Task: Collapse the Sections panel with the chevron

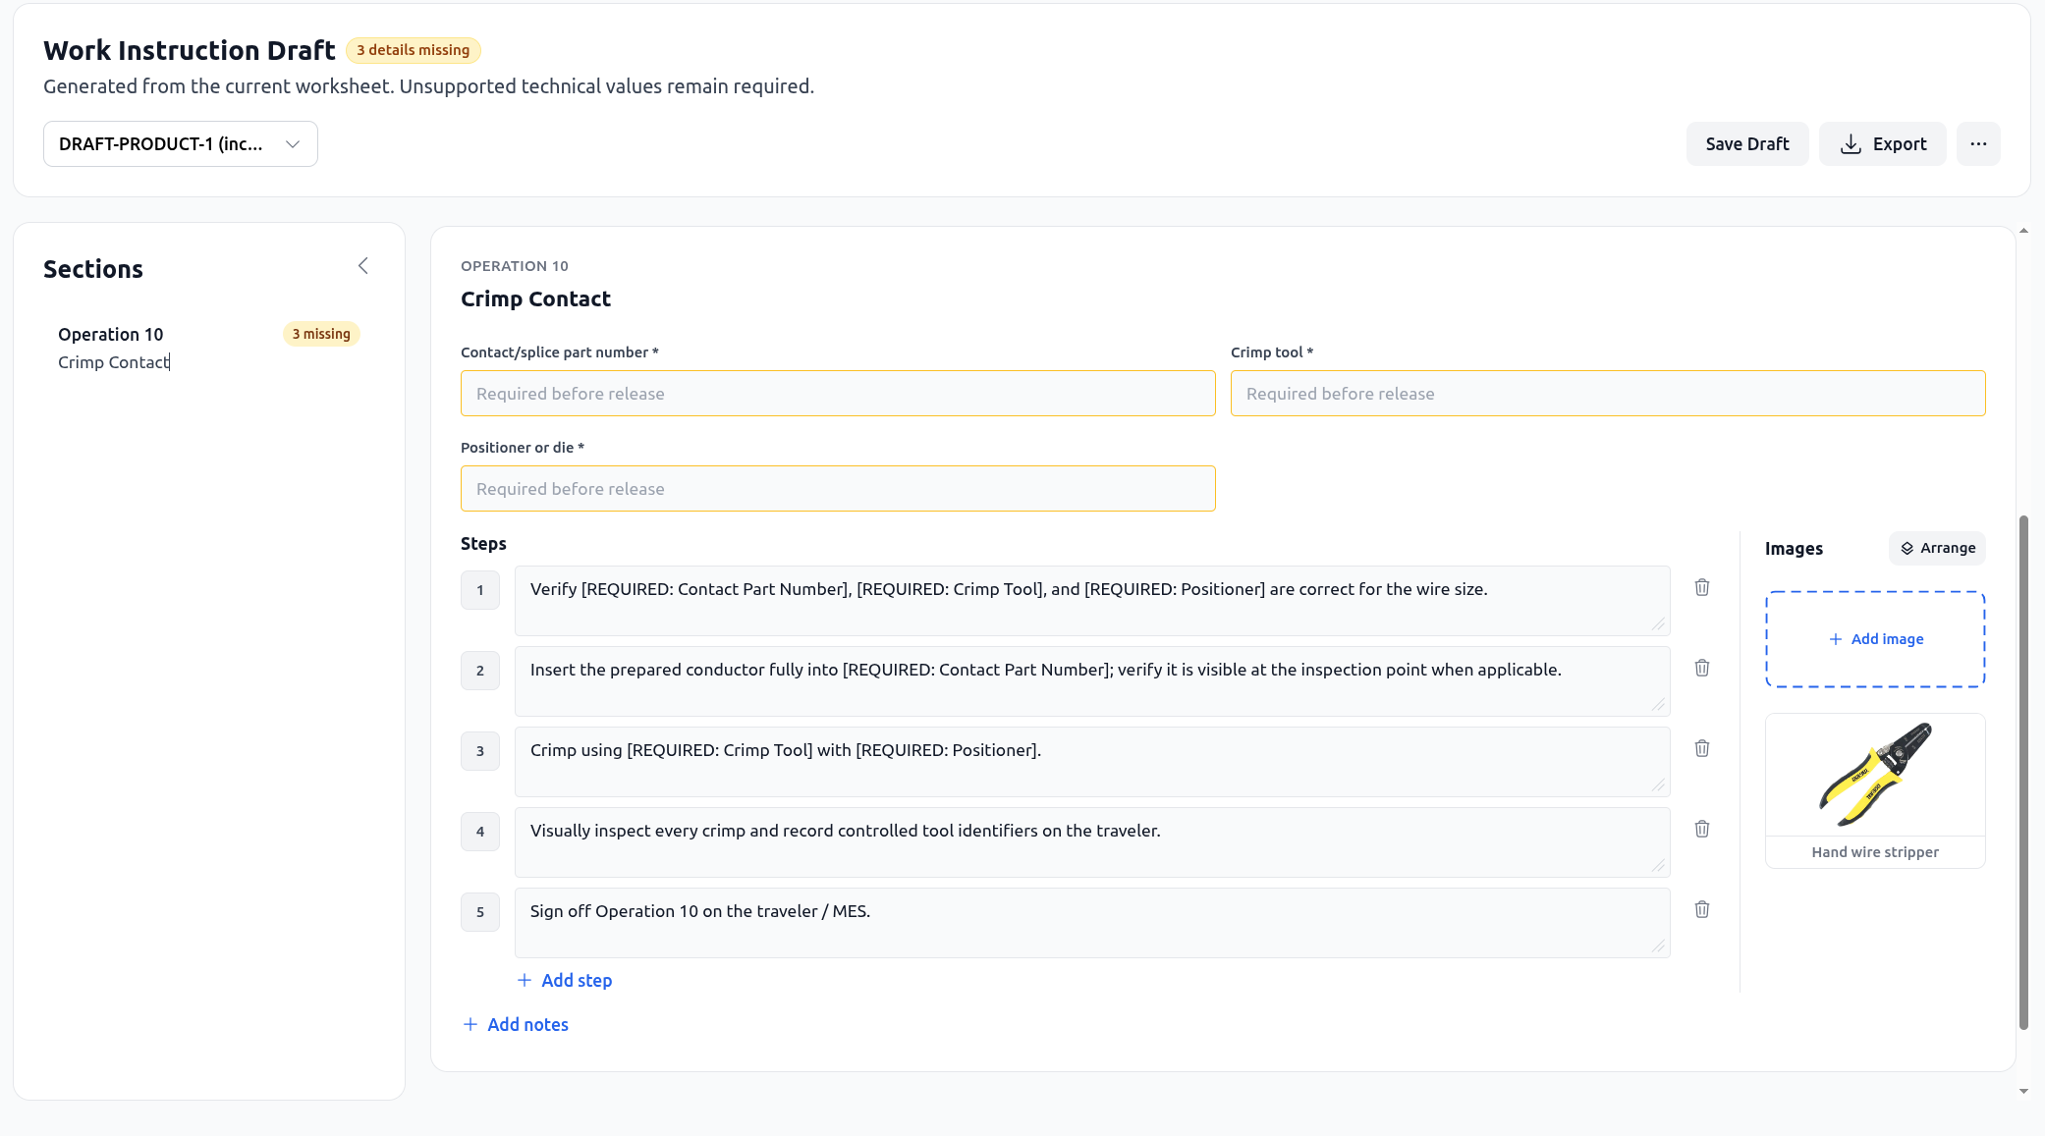Action: (363, 266)
